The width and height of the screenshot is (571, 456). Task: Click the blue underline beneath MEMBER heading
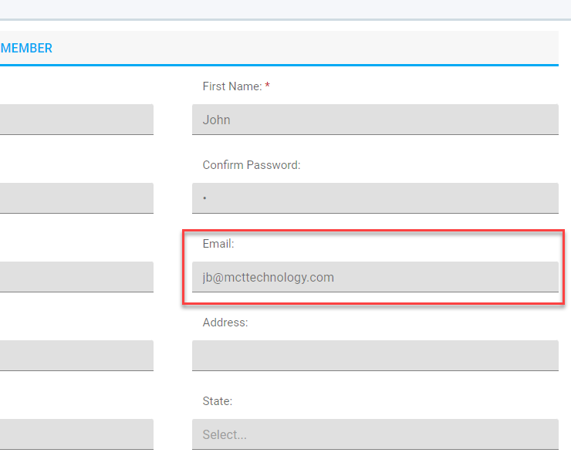pos(279,65)
